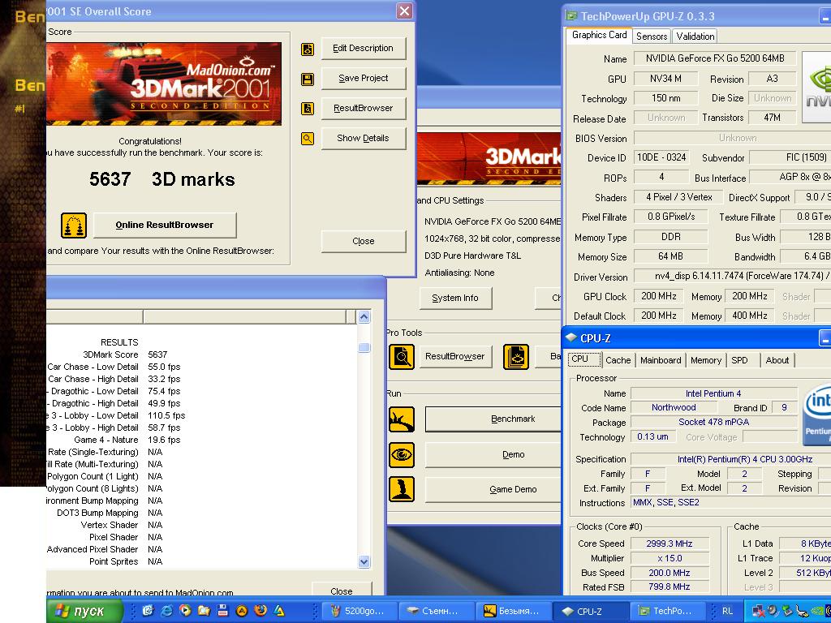This screenshot has height=623, width=831.
Task: Click the Device ID field 10DE - 0324
Action: coord(661,157)
